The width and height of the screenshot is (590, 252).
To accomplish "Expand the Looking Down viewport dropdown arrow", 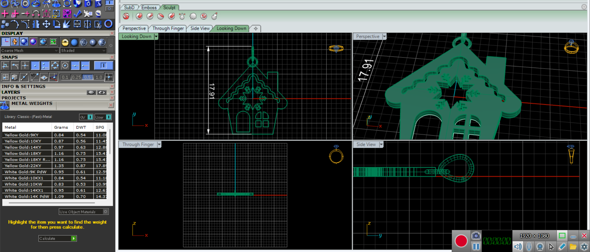I will pos(156,37).
